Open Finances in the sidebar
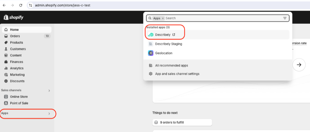This screenshot has height=132, width=310. pos(27,62)
